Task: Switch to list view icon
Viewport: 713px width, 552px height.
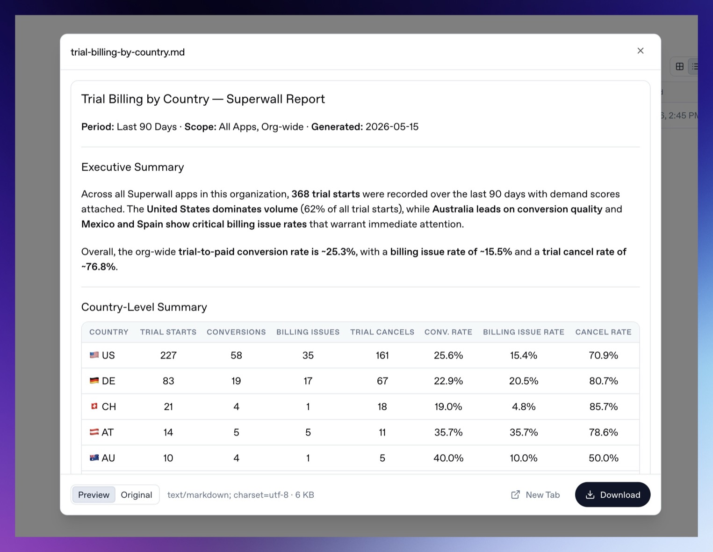Action: tap(694, 66)
